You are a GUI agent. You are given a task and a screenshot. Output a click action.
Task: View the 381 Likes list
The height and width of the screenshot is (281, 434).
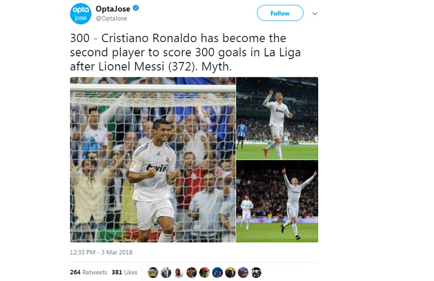click(125, 272)
